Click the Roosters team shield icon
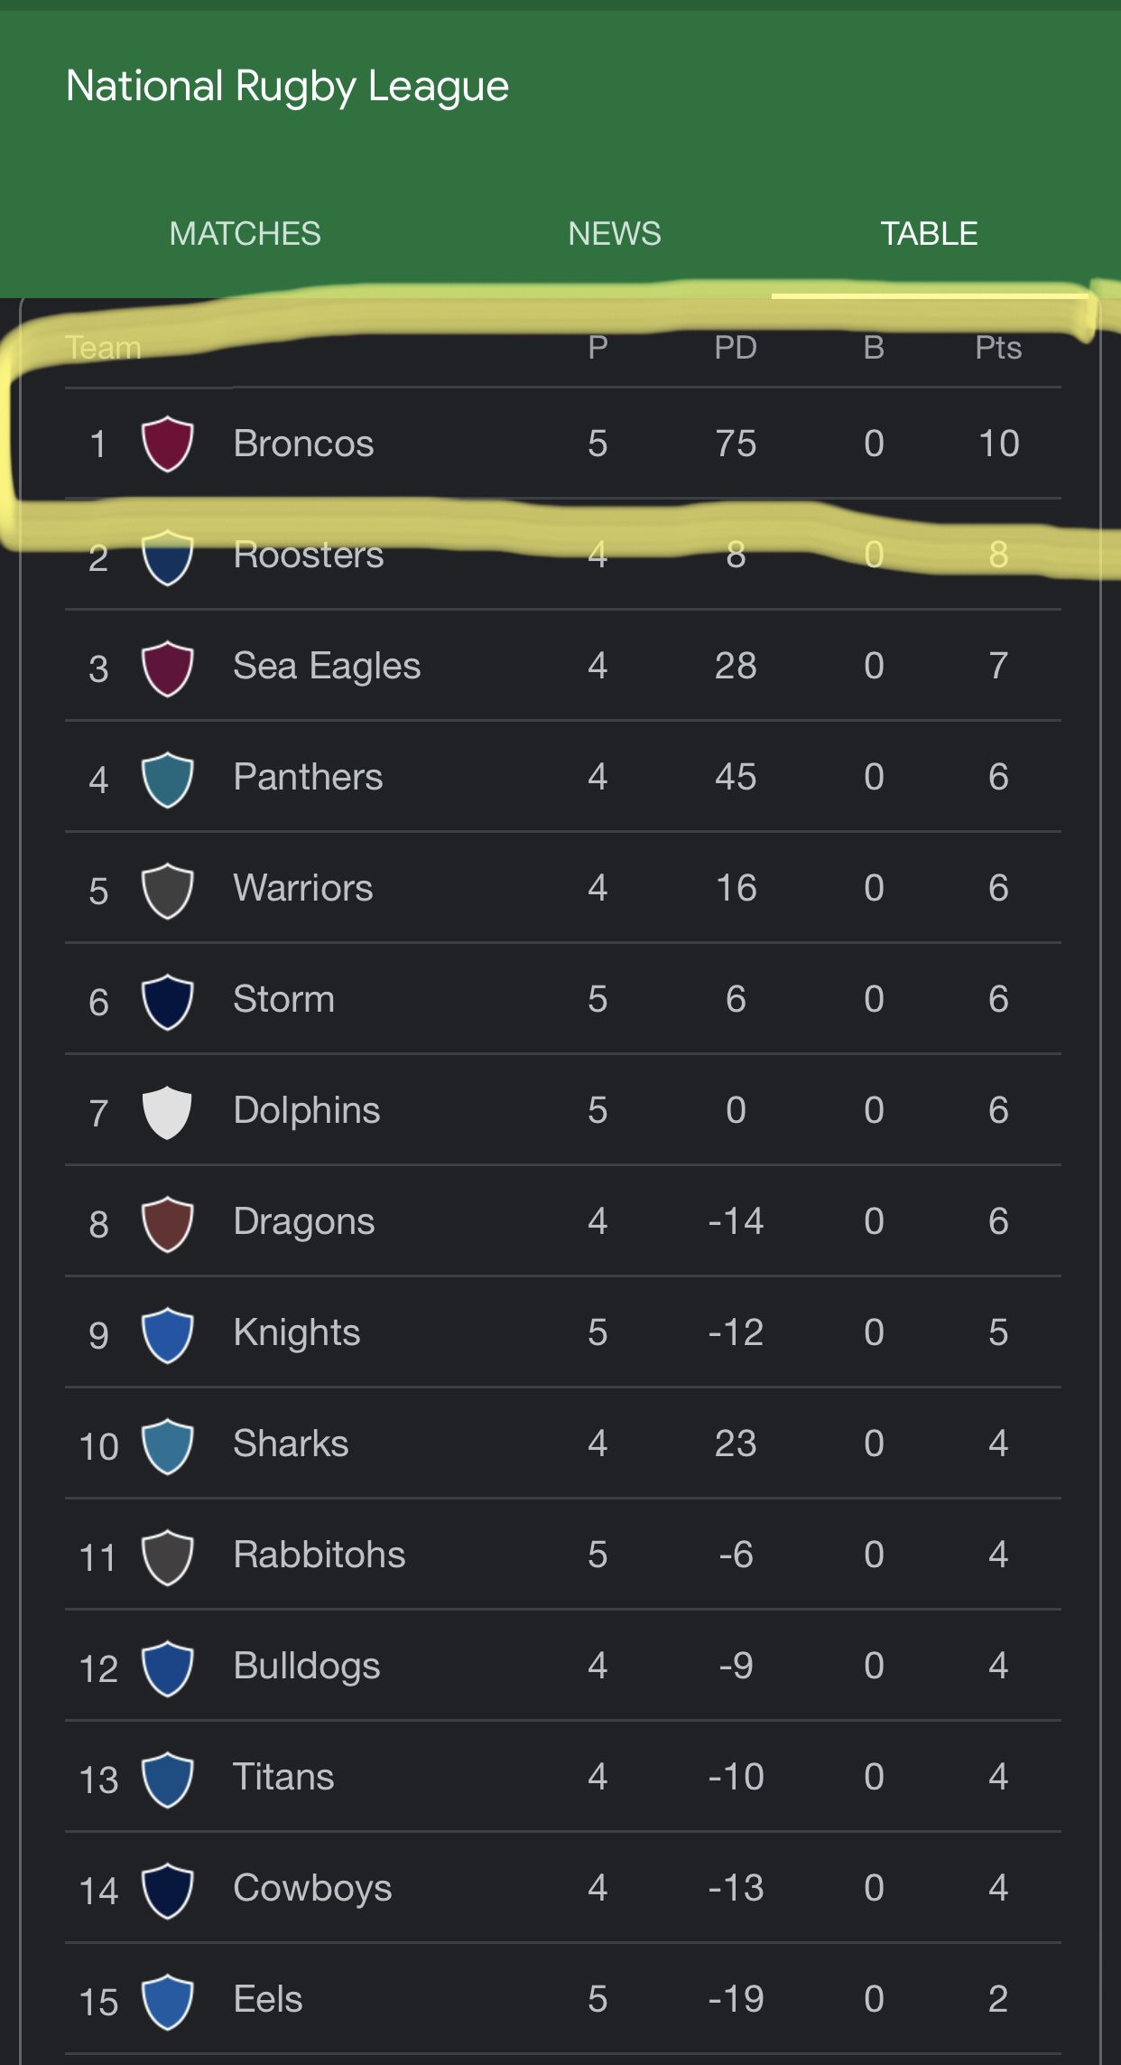The height and width of the screenshot is (2065, 1121). click(167, 556)
